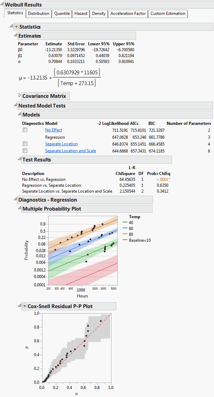Image resolution: width=214 pixels, height=397 pixels.
Task: Open the Cox-Snell Residual P-P Plot red triangle menu
Action: pos(25,306)
